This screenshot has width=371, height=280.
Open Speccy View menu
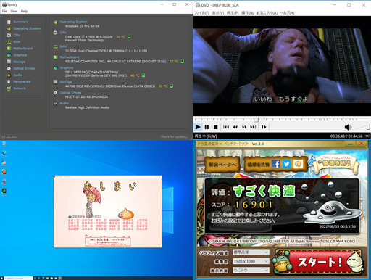coord(14,11)
